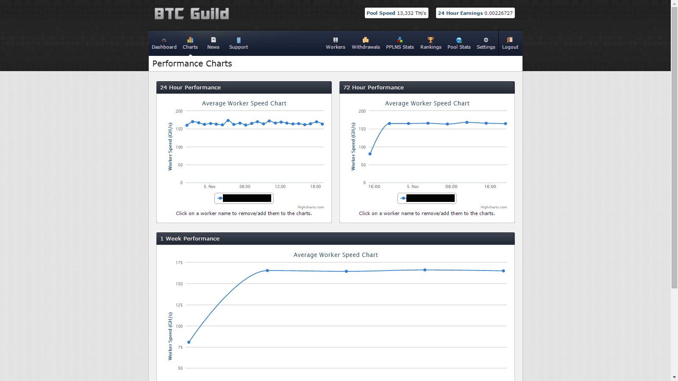This screenshot has width=678, height=381.
Task: Go to Withdrawals menu label
Action: point(366,47)
